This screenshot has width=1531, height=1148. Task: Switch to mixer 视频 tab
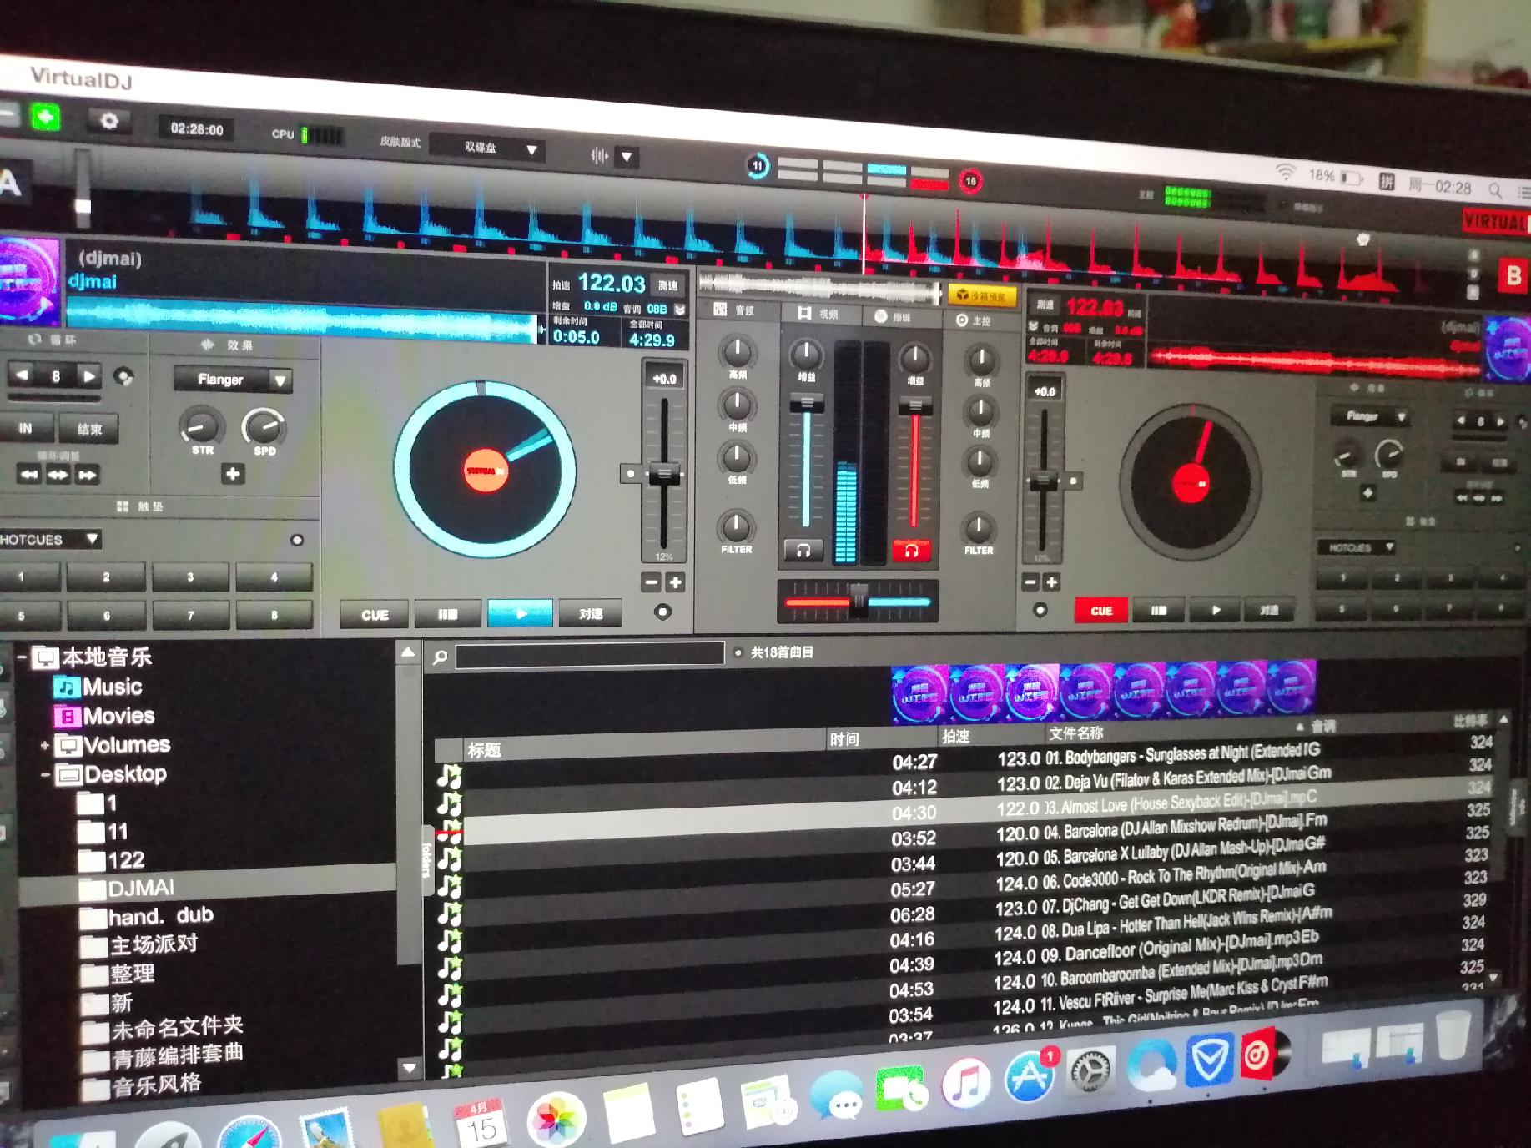(x=818, y=313)
